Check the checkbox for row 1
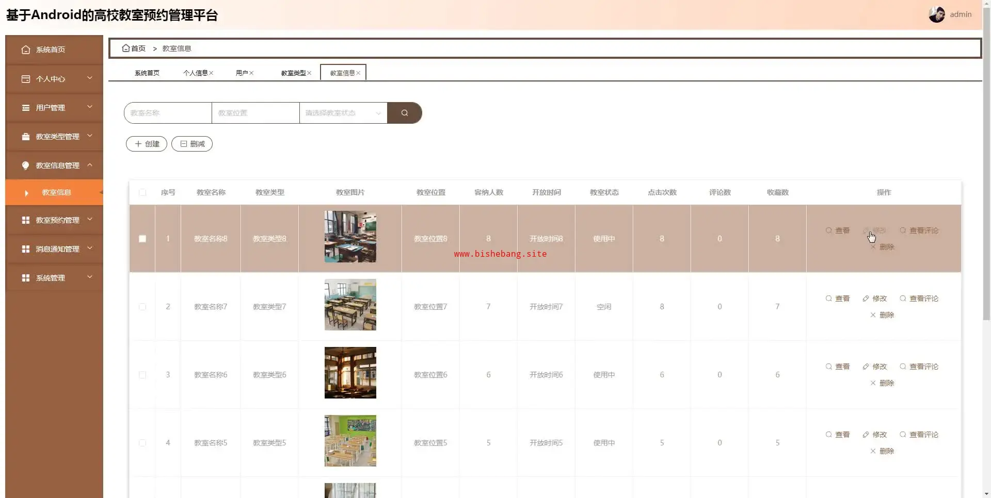The image size is (991, 498). pyautogui.click(x=142, y=239)
